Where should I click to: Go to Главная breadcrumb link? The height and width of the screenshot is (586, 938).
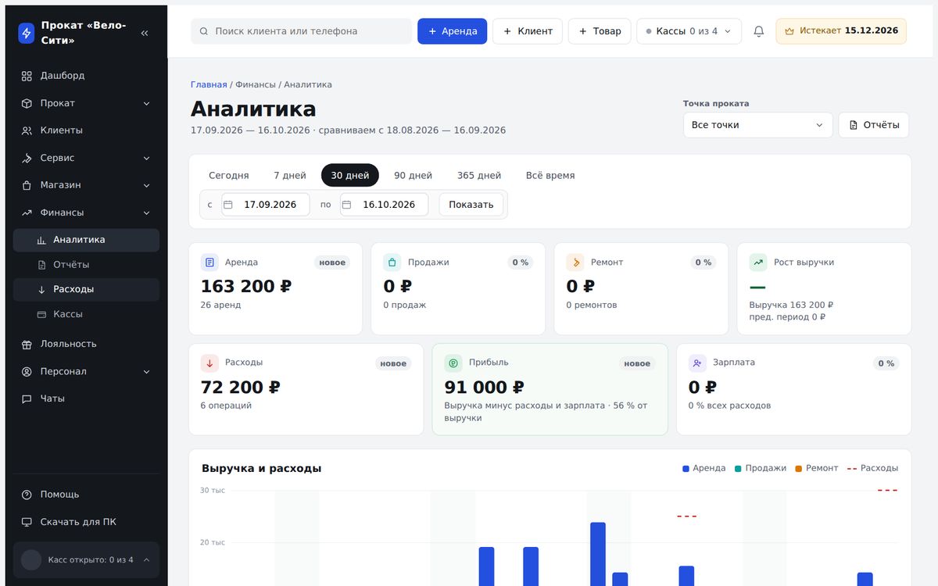pos(209,84)
